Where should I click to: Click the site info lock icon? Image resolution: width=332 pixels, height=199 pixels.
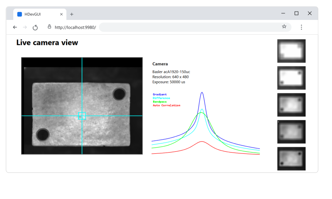point(49,27)
